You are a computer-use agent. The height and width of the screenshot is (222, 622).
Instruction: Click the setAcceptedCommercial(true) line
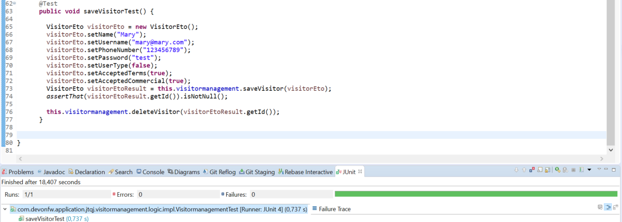pos(119,81)
